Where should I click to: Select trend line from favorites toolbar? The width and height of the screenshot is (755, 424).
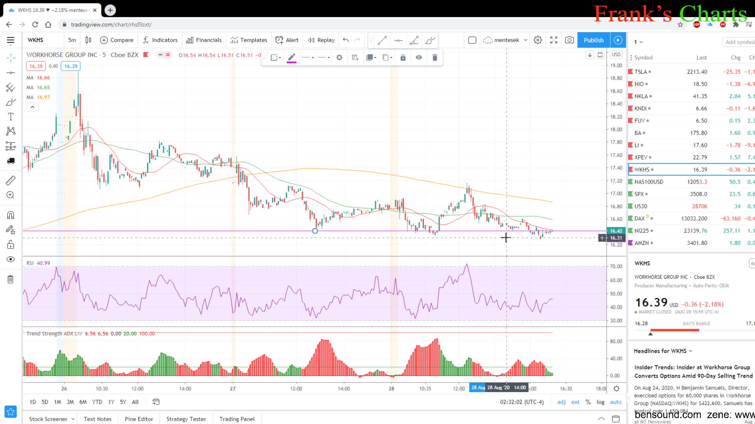[382, 40]
